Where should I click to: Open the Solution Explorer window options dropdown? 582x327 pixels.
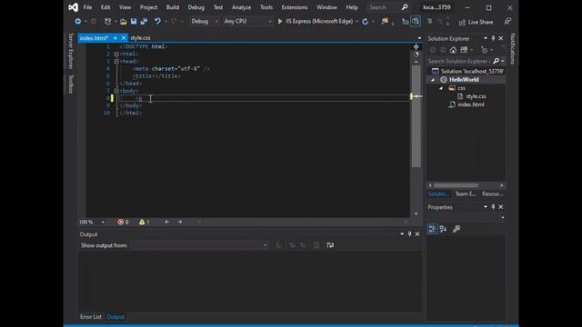[485, 38]
